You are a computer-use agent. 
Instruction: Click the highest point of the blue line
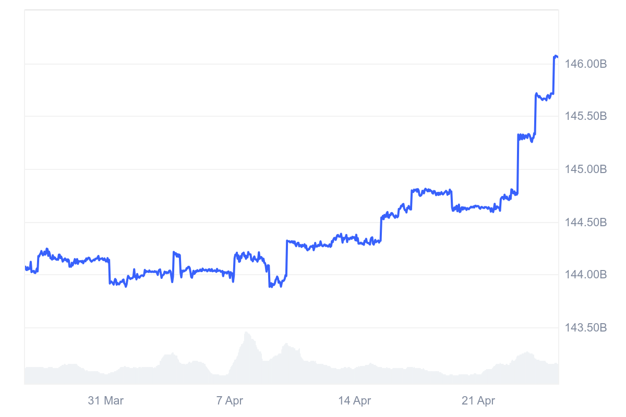point(556,56)
